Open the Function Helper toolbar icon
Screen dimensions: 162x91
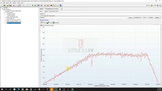(58, 5)
